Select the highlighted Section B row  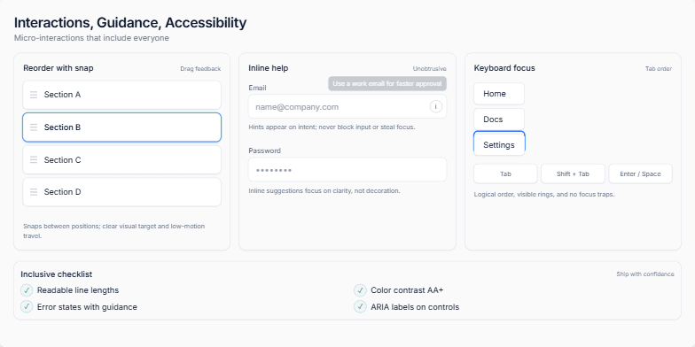[122, 127]
